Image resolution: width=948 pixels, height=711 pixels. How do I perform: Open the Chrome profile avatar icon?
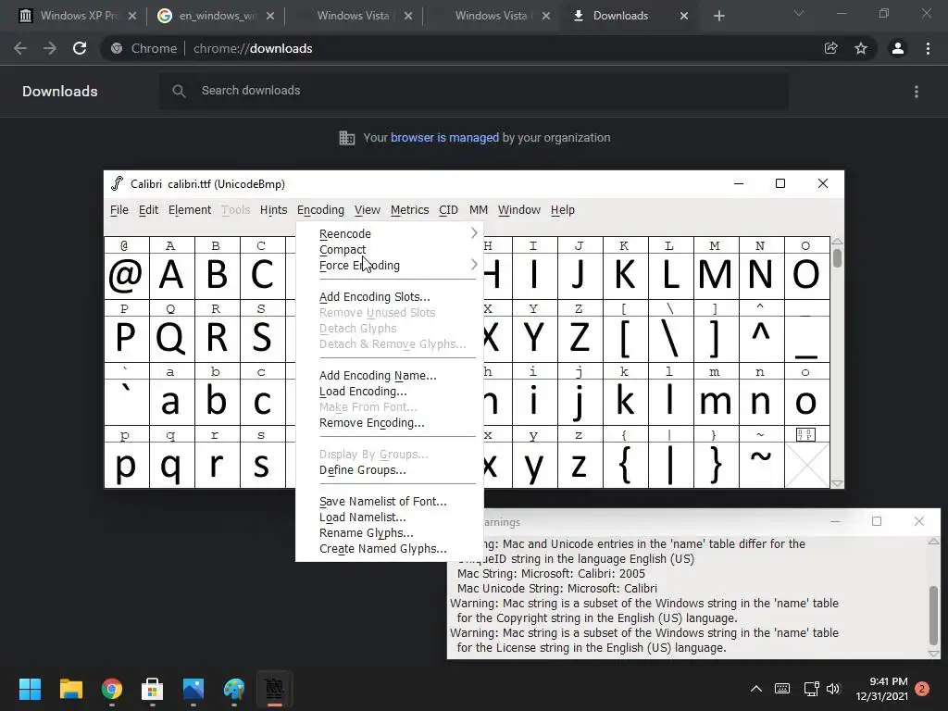point(898,48)
